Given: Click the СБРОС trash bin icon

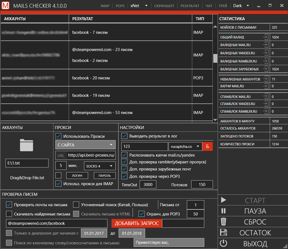Looking at the screenshot, I should click(x=223, y=222).
